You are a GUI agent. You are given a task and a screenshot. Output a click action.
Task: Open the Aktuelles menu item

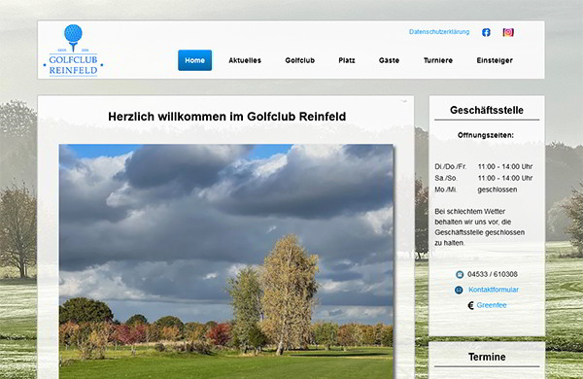tap(245, 60)
